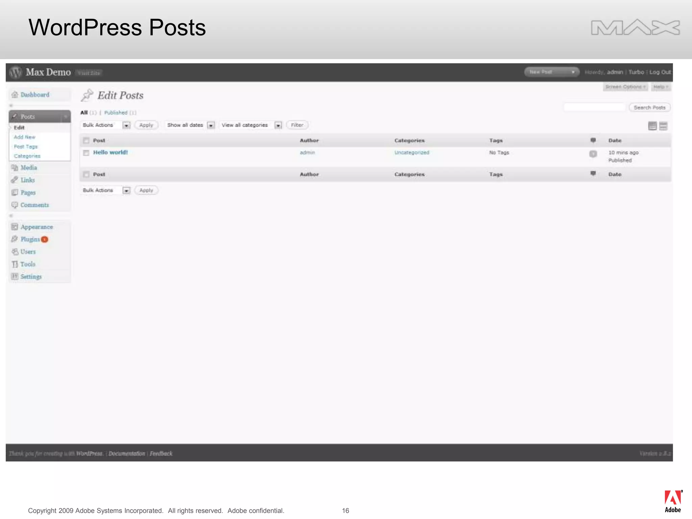Click the Log Out link
Screen dimensions: 692x519
[x=660, y=72]
